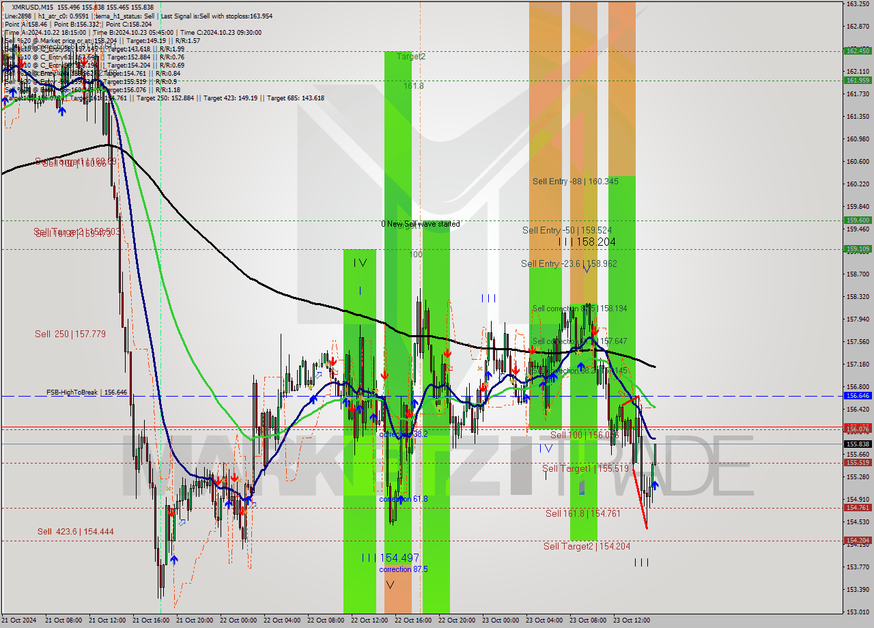This screenshot has width=874, height=628.
Task: Click the '23 Oct 08:00' time axis label
Action: pos(587,620)
